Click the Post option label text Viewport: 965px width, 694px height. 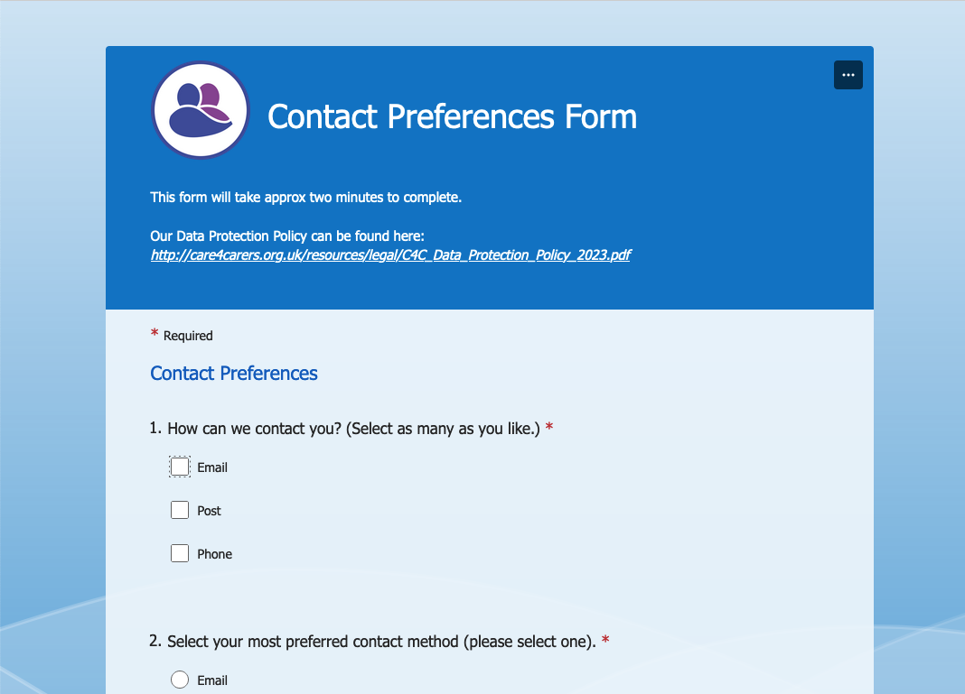pyautogui.click(x=210, y=511)
